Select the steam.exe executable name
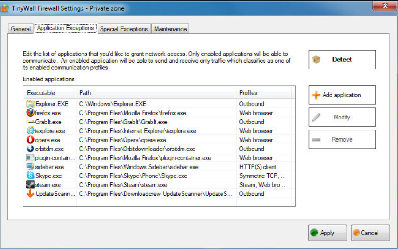Viewport: 398px width, 249px height. pos(48,185)
